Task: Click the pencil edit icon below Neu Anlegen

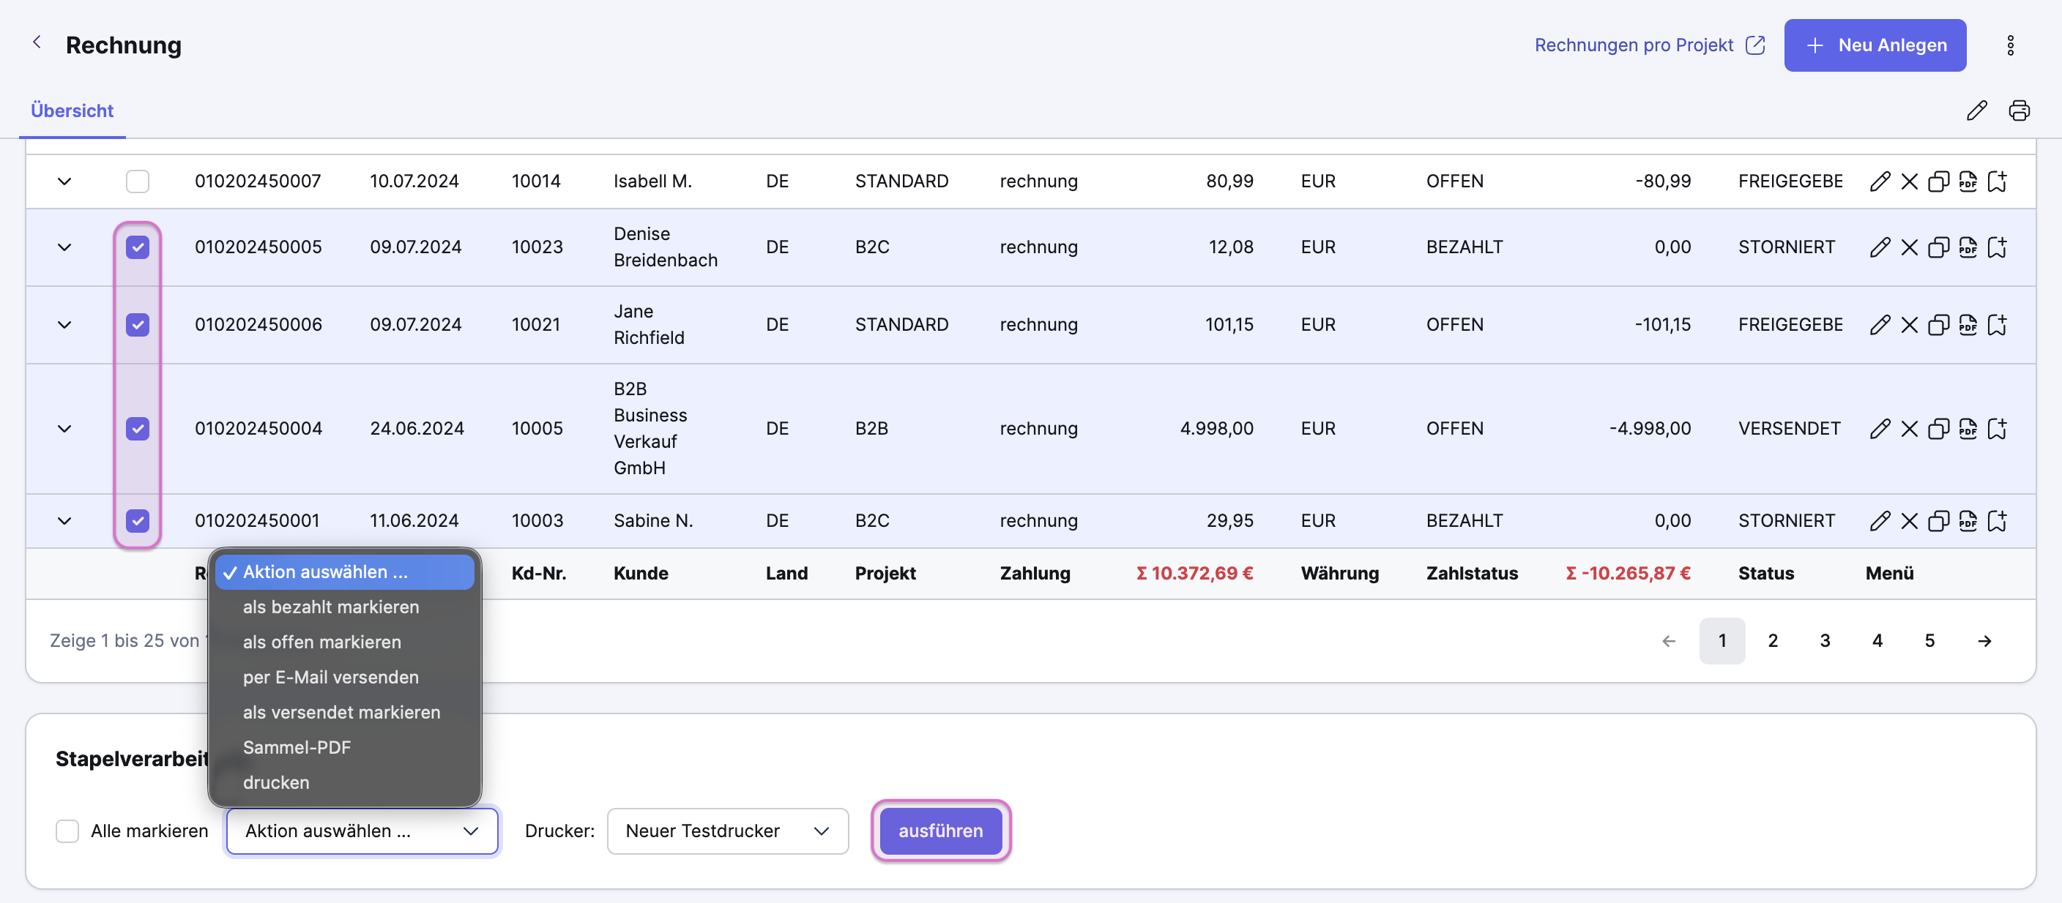Action: (1976, 110)
